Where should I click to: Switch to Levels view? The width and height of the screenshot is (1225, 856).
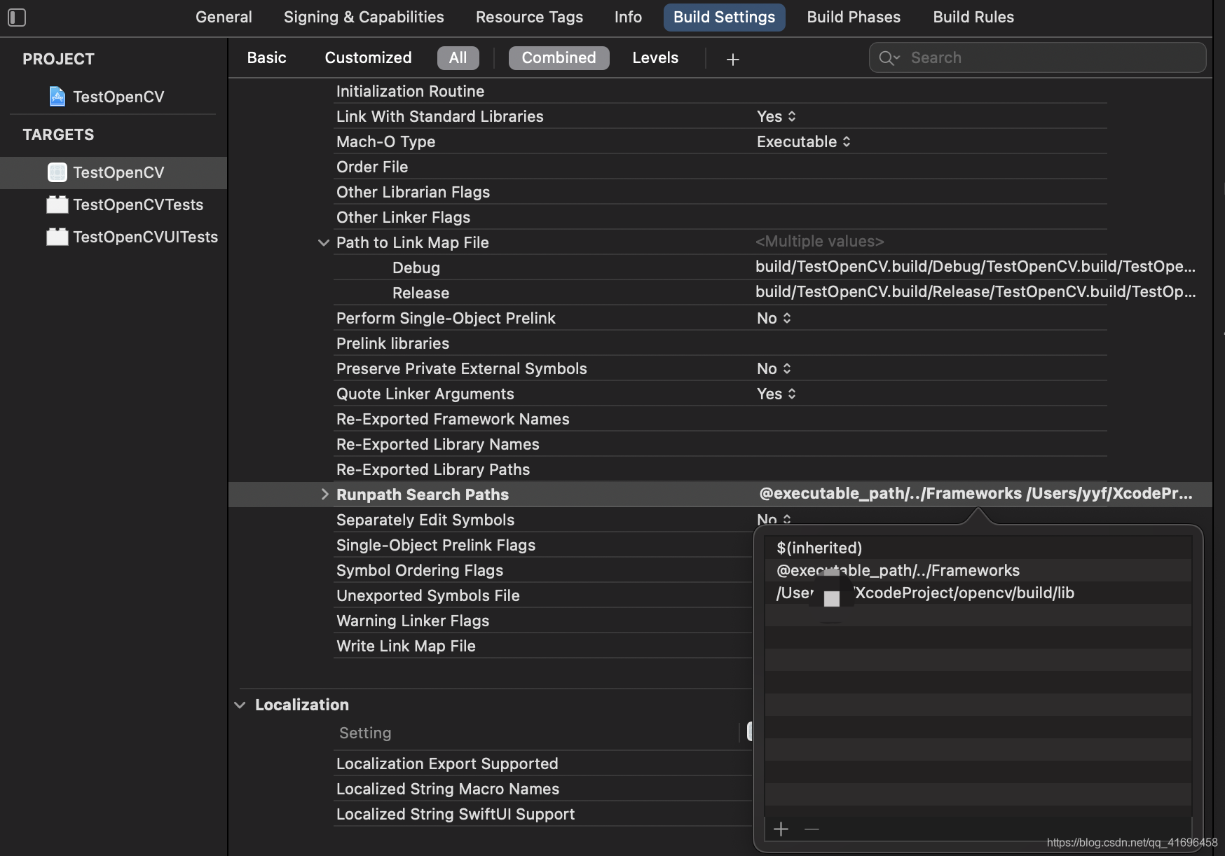tap(655, 57)
